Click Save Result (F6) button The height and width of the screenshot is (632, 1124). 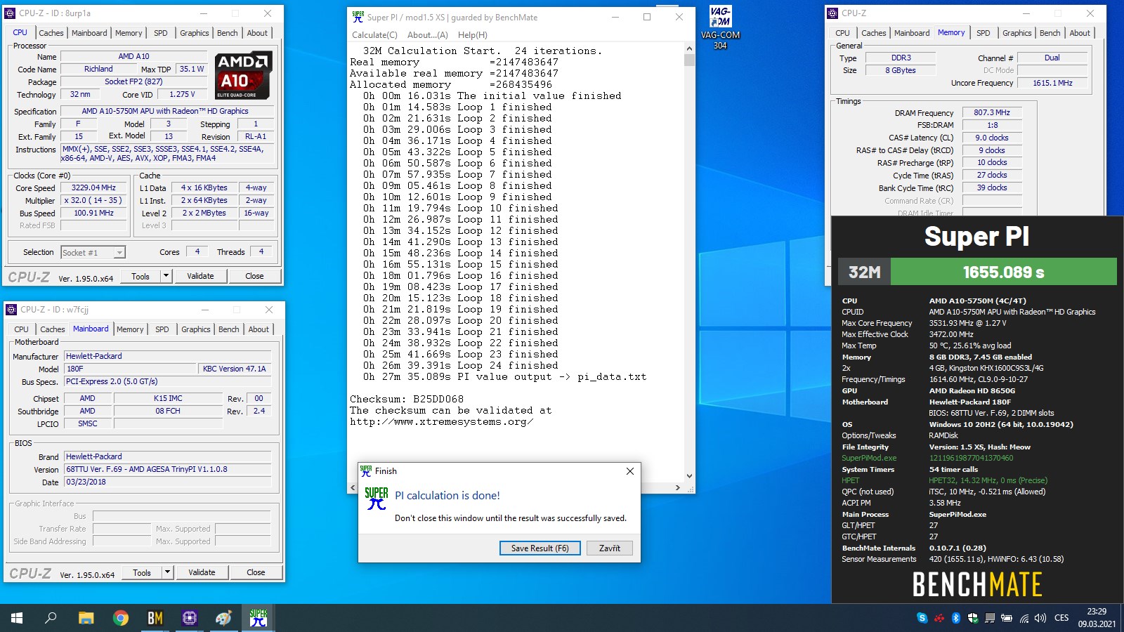tap(540, 548)
